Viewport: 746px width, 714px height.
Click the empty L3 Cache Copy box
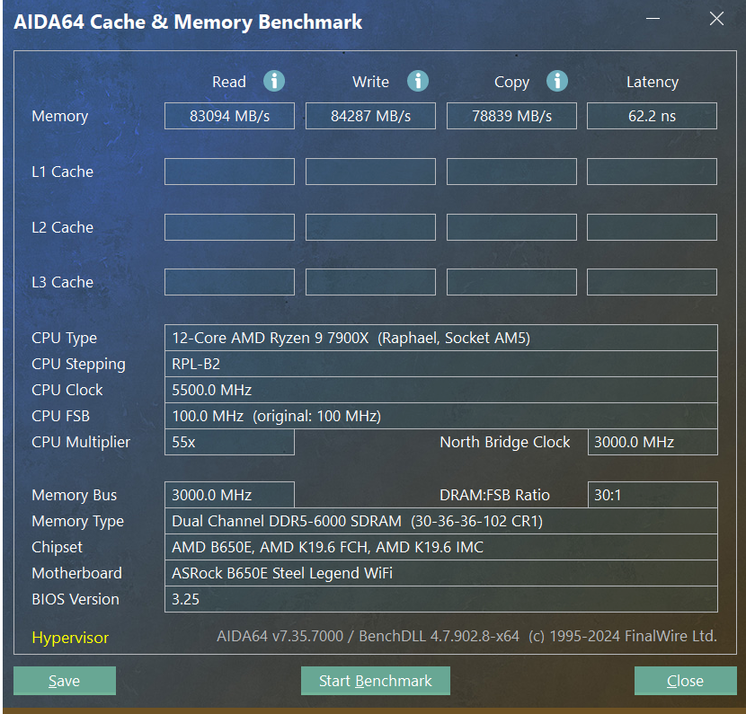[511, 282]
